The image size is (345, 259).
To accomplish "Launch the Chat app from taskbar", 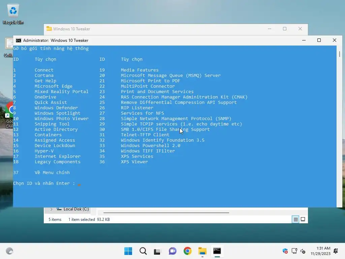I will [x=172, y=251].
